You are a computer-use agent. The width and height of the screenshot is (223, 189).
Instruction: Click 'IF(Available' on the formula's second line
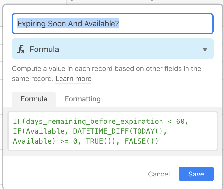(x=39, y=131)
